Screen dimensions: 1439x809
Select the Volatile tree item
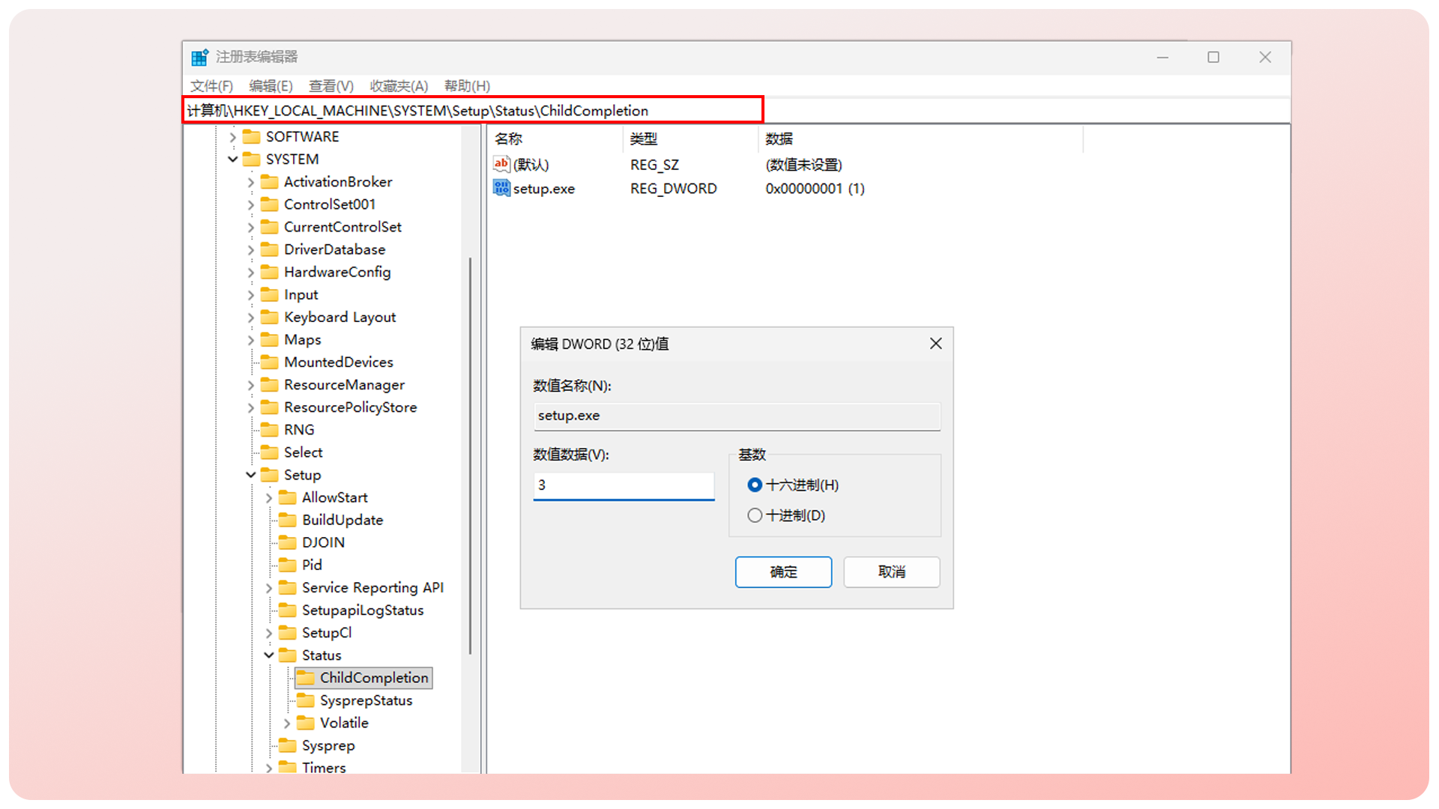click(344, 723)
